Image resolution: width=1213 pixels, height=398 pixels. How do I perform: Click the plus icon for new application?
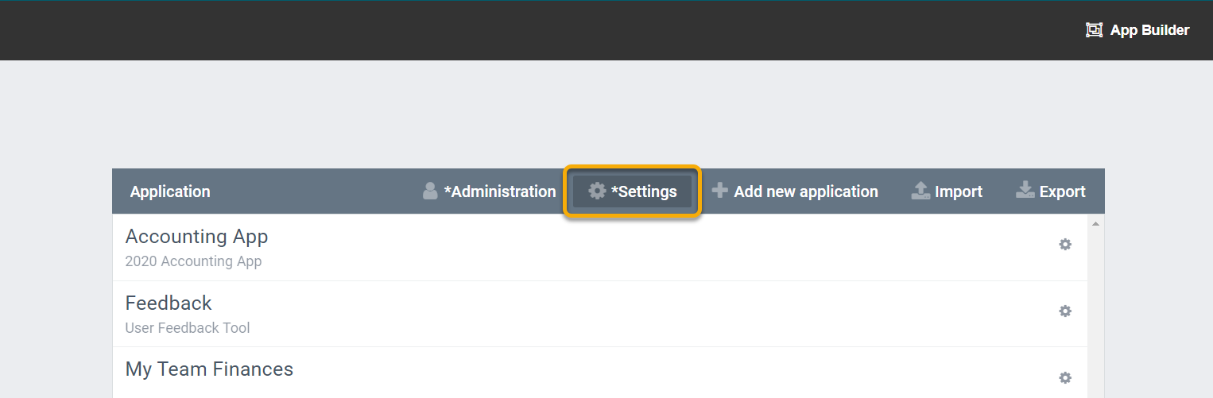(x=720, y=191)
